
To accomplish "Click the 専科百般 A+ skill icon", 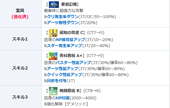I will coord(53,56).
